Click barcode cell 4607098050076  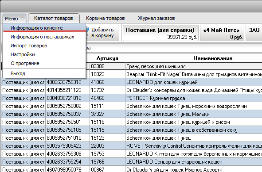click(x=67, y=169)
